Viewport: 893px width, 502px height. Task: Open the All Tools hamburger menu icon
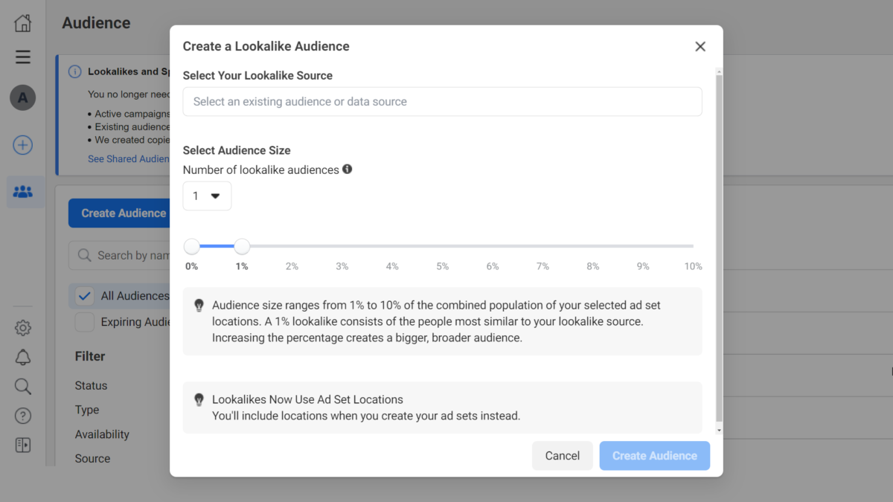(x=22, y=57)
